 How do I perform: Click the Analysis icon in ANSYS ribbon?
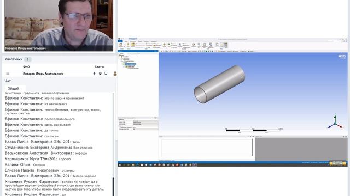133,45
